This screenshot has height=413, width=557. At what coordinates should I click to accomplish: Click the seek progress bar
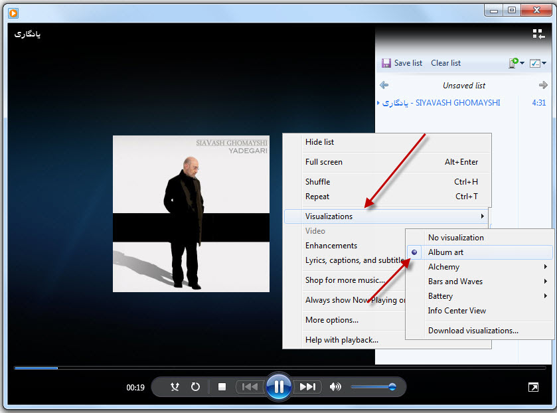(280, 369)
